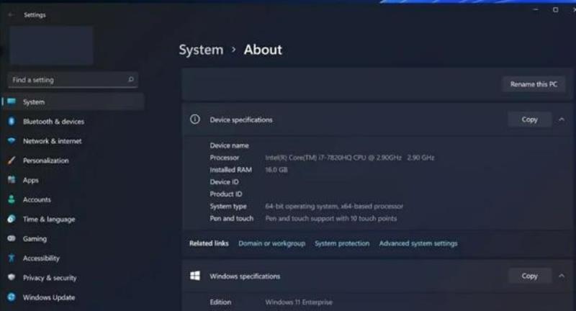Open Domain or workgroup link
The image size is (576, 311).
point(271,243)
